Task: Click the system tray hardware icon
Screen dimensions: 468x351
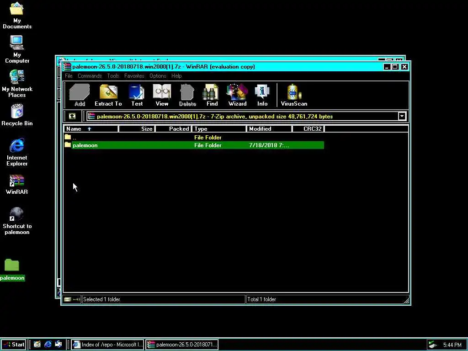Action: [x=433, y=345]
